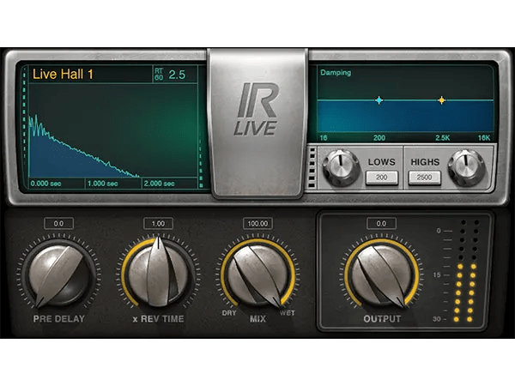Click the Lows frequency field 200
Image resolution: width=515 pixels, height=386 pixels.
point(382,178)
